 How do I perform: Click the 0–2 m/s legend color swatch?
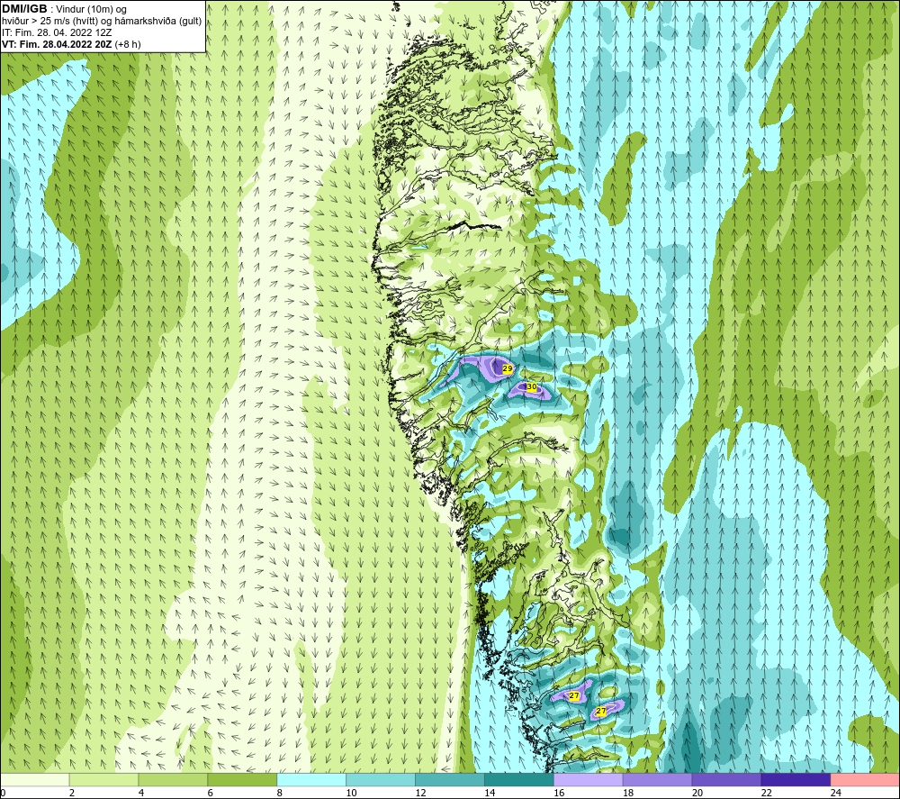(x=35, y=779)
